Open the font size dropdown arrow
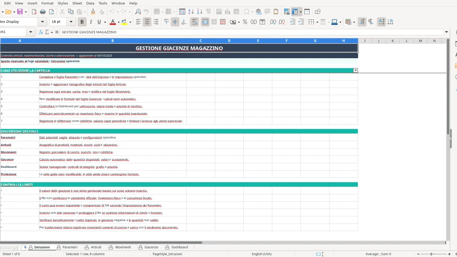The image size is (457, 257). tap(71, 22)
